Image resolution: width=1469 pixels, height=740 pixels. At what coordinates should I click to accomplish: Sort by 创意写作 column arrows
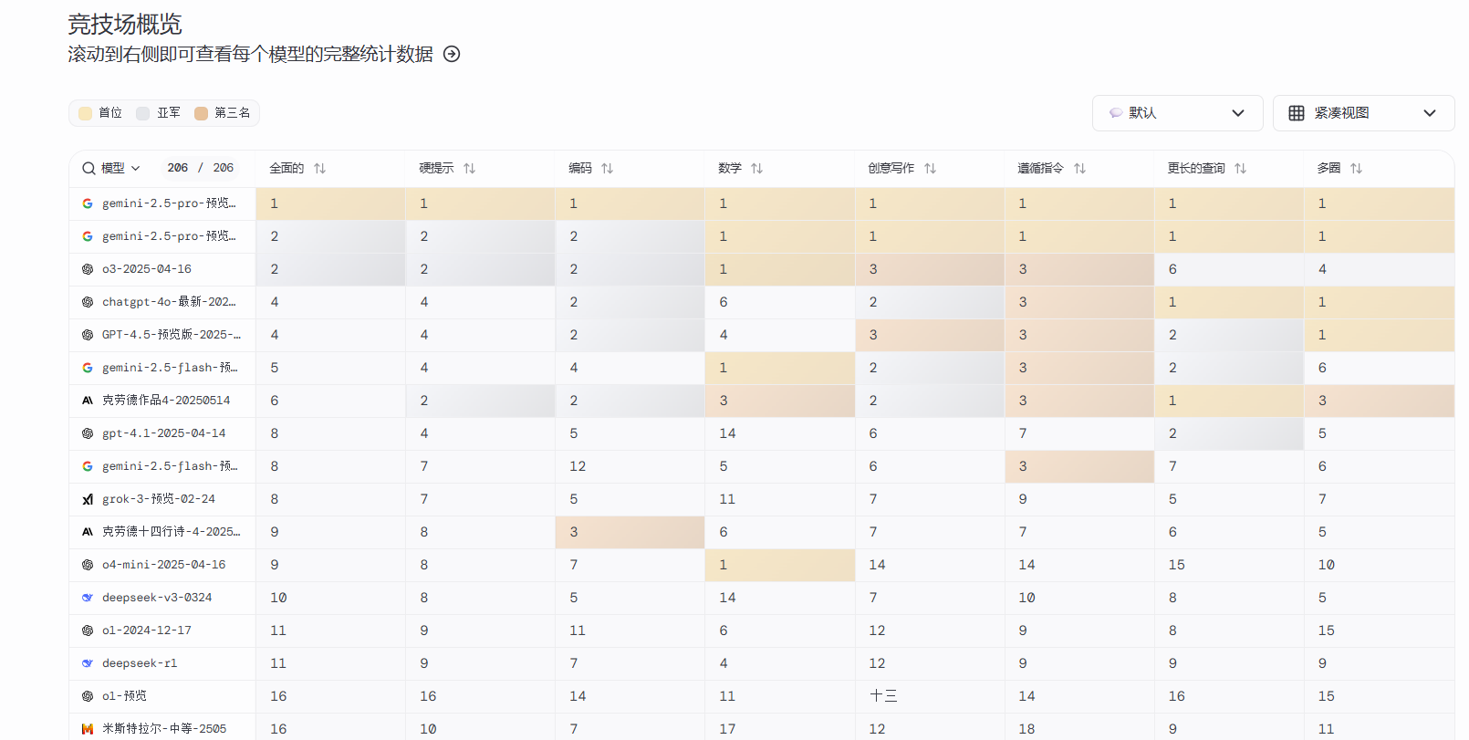tap(930, 168)
